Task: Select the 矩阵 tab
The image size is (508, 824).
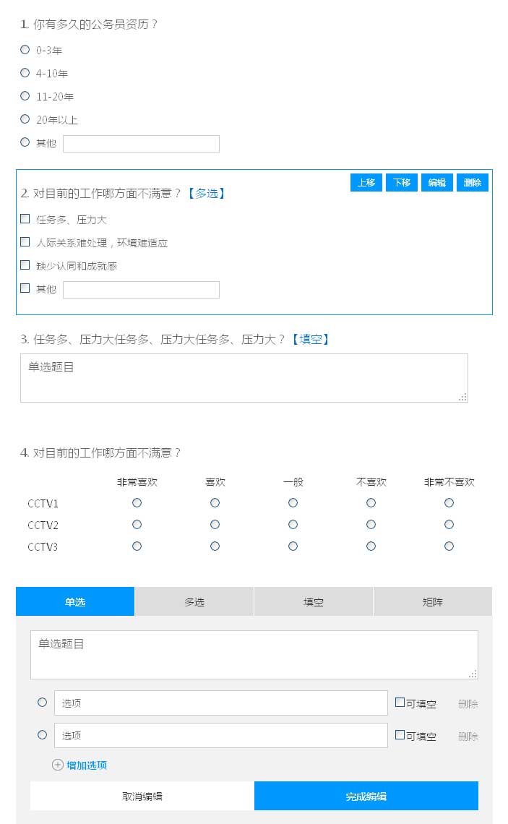Action: click(432, 601)
